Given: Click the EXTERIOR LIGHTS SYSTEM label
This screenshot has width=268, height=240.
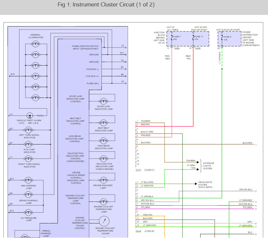Looking at the screenshot, I should (208, 166).
